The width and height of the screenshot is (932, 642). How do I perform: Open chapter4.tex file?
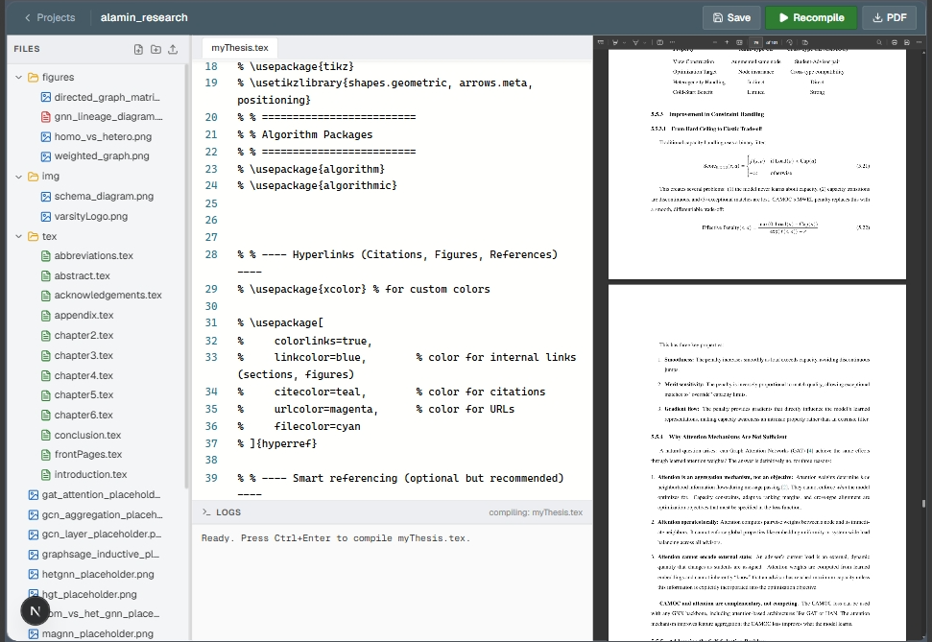coord(84,375)
